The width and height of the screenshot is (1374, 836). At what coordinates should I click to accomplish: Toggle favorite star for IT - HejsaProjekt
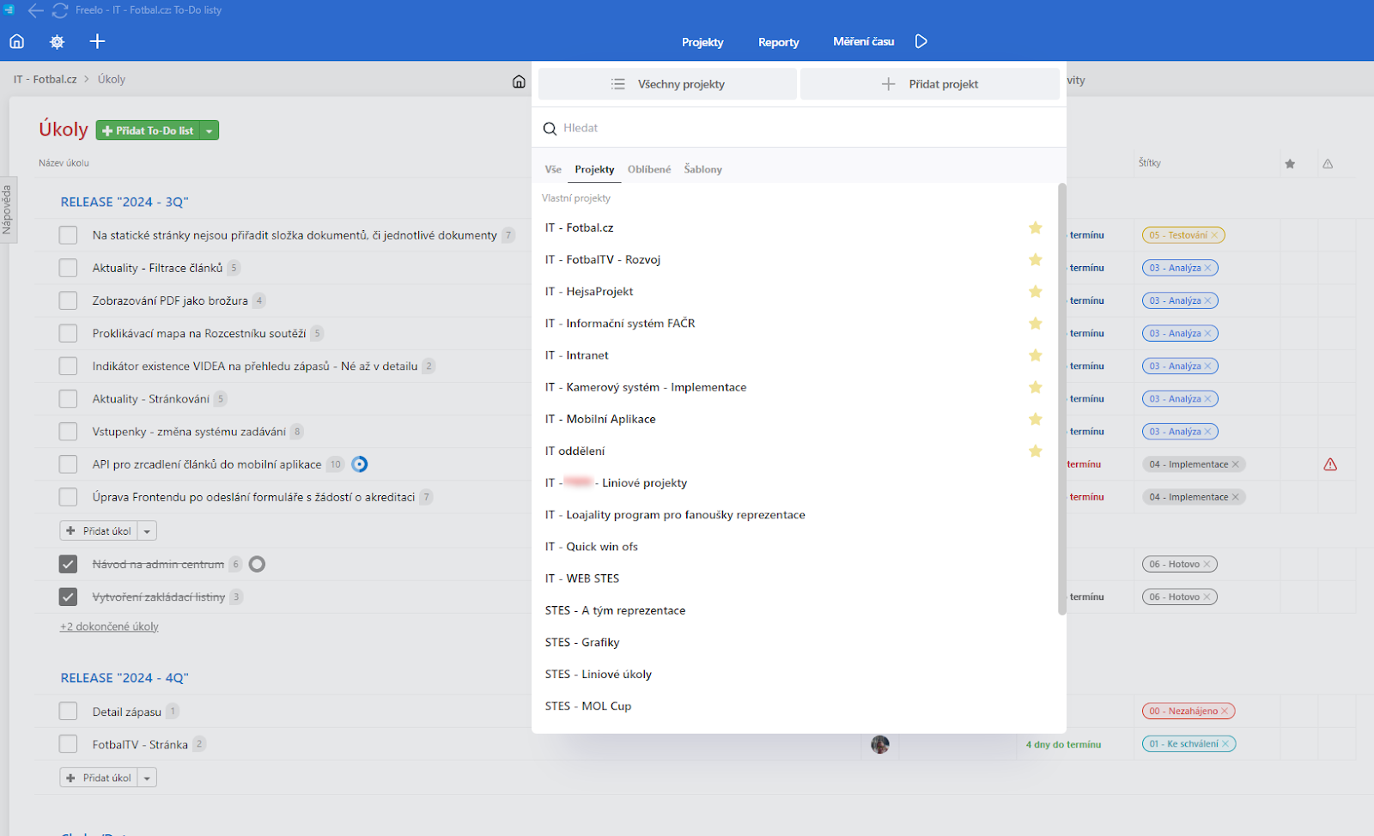[1036, 291]
